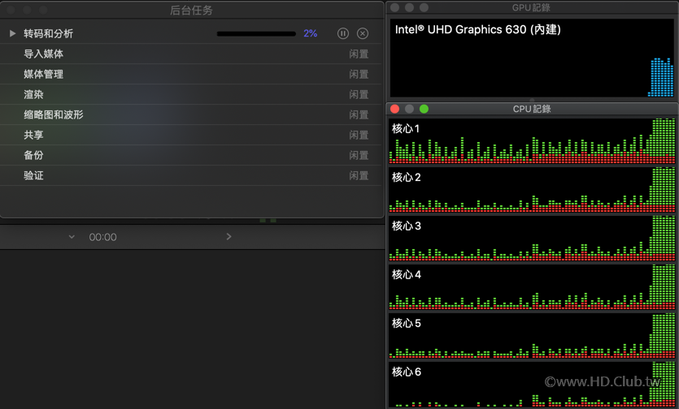Click the 00:00 timecode

tap(102, 237)
